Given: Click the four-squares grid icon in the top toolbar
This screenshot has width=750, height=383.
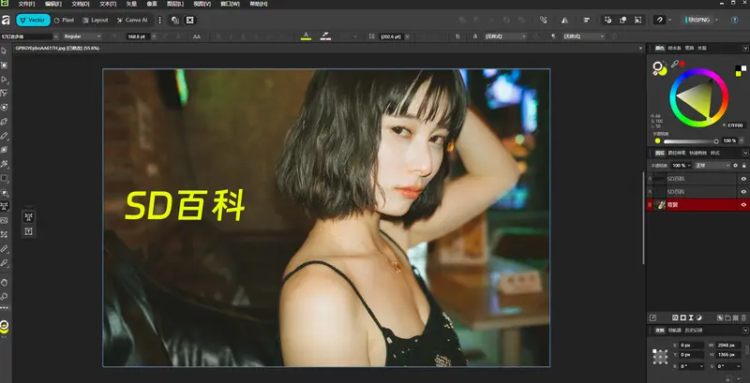Looking at the screenshot, I should pyautogui.click(x=190, y=20).
